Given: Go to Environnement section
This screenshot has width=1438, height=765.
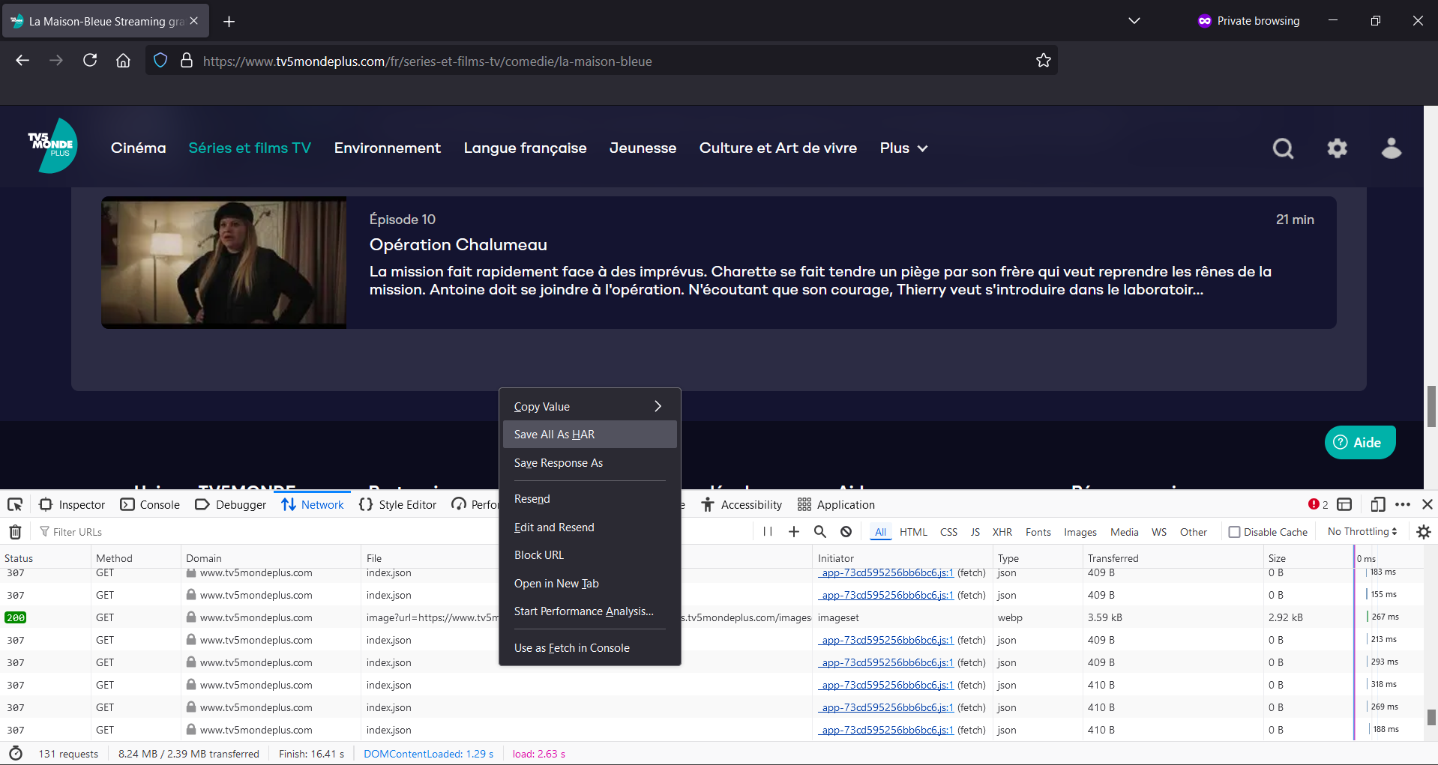Looking at the screenshot, I should 388,148.
